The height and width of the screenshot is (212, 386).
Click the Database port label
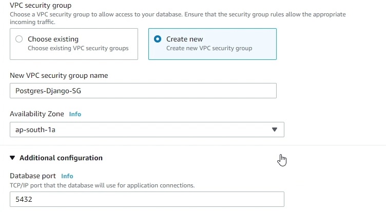point(33,176)
